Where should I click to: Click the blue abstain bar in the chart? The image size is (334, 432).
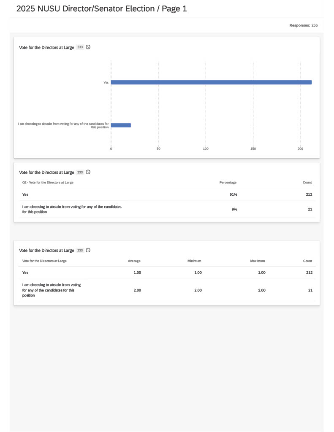pos(121,125)
